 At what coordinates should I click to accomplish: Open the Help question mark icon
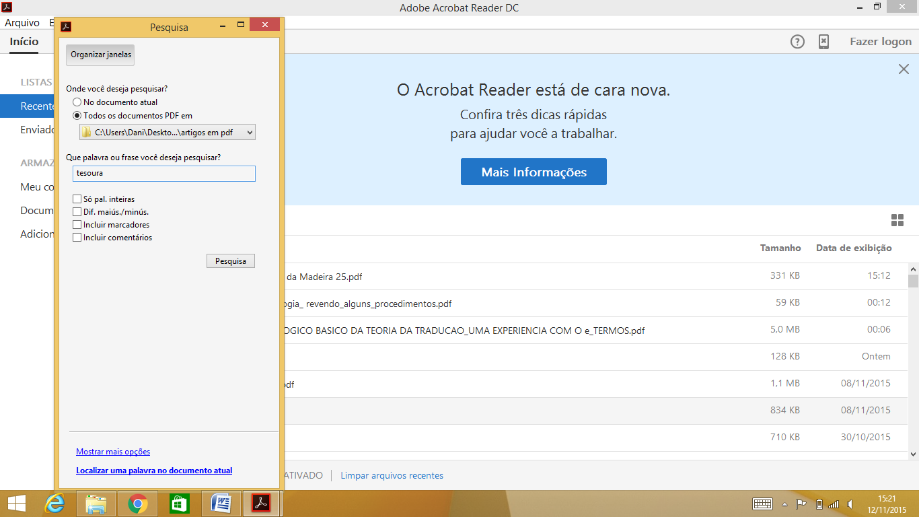tap(797, 42)
